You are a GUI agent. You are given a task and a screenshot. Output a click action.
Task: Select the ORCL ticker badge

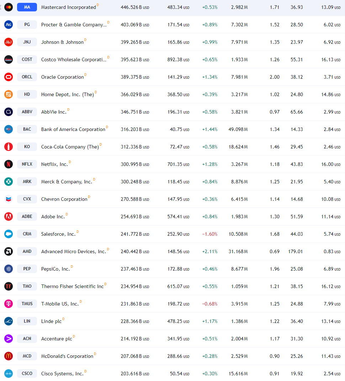point(27,77)
